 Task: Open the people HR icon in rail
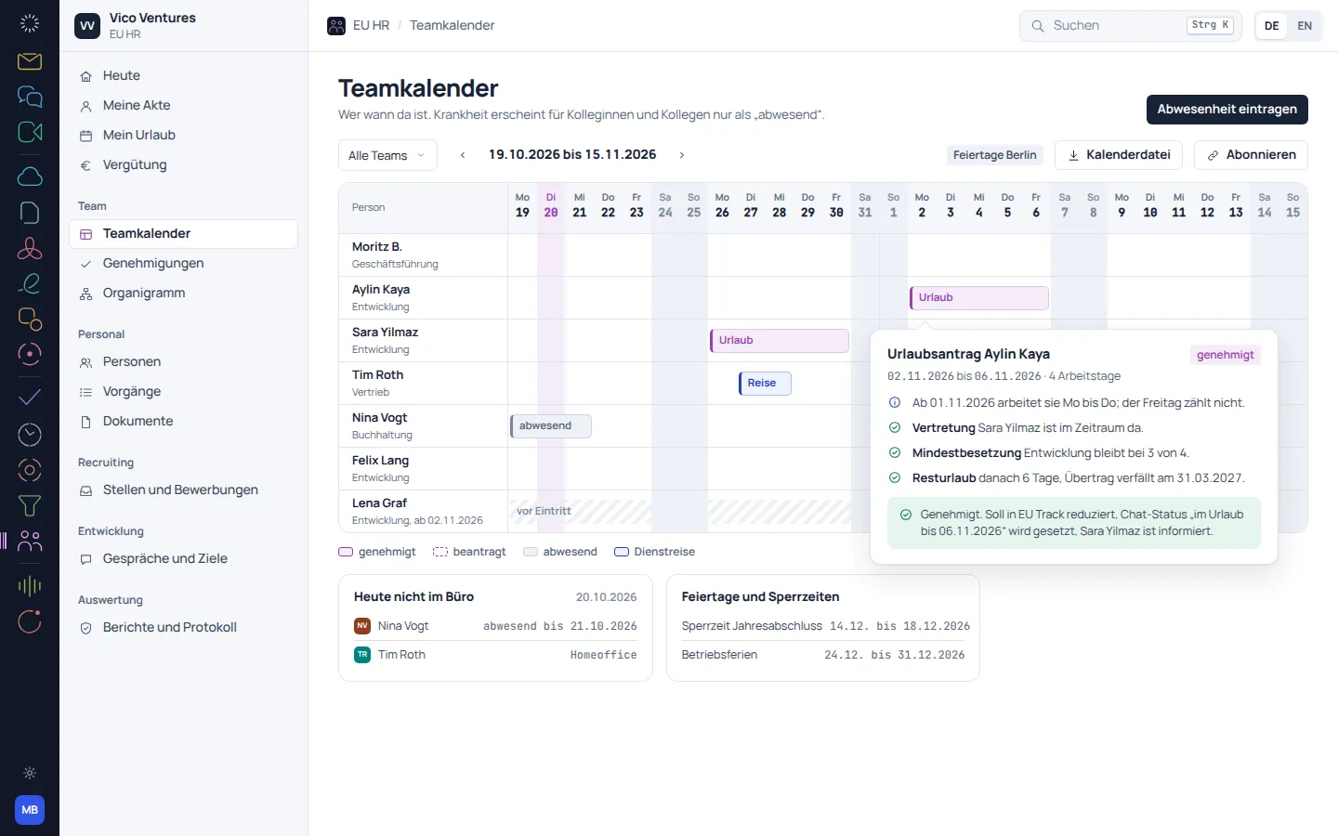click(30, 542)
